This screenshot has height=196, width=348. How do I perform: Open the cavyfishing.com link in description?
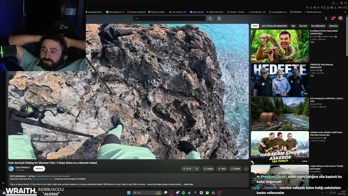[x=42, y=179]
